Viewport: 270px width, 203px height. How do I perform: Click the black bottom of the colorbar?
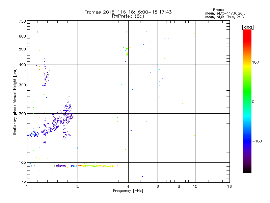point(247,171)
